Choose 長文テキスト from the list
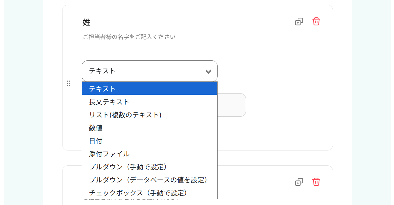394x205 pixels. pyautogui.click(x=149, y=102)
